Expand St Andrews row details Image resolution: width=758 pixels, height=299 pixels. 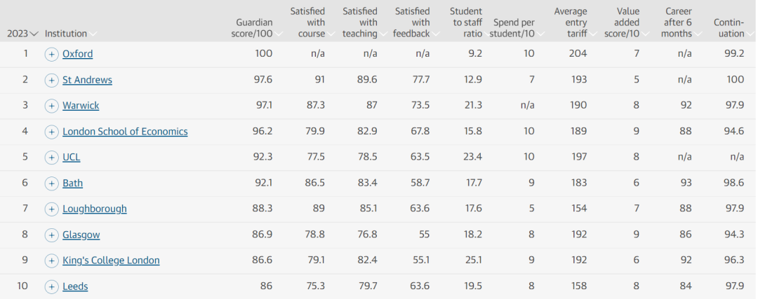(x=51, y=80)
